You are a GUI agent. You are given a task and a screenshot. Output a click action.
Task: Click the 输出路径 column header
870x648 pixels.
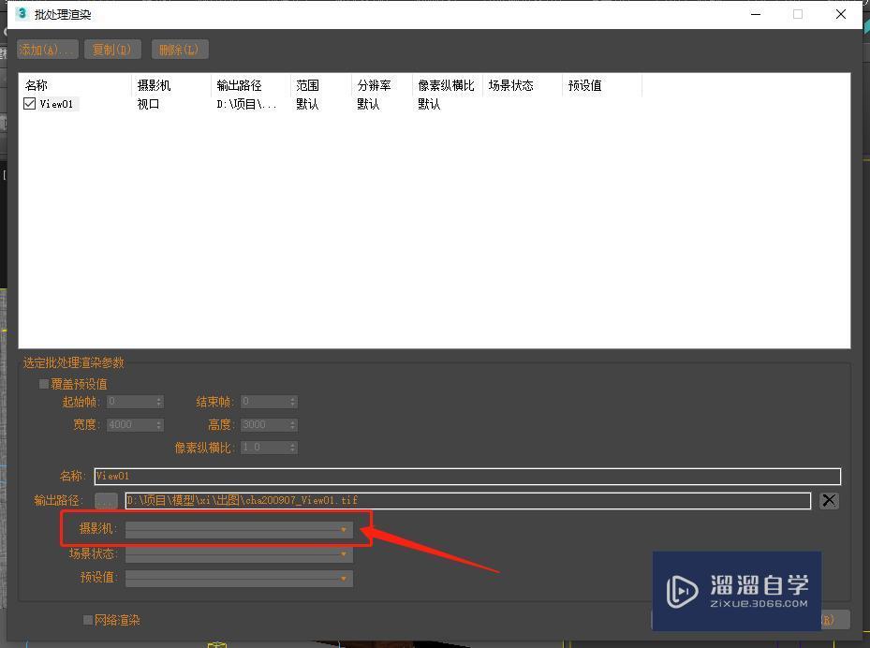(239, 85)
